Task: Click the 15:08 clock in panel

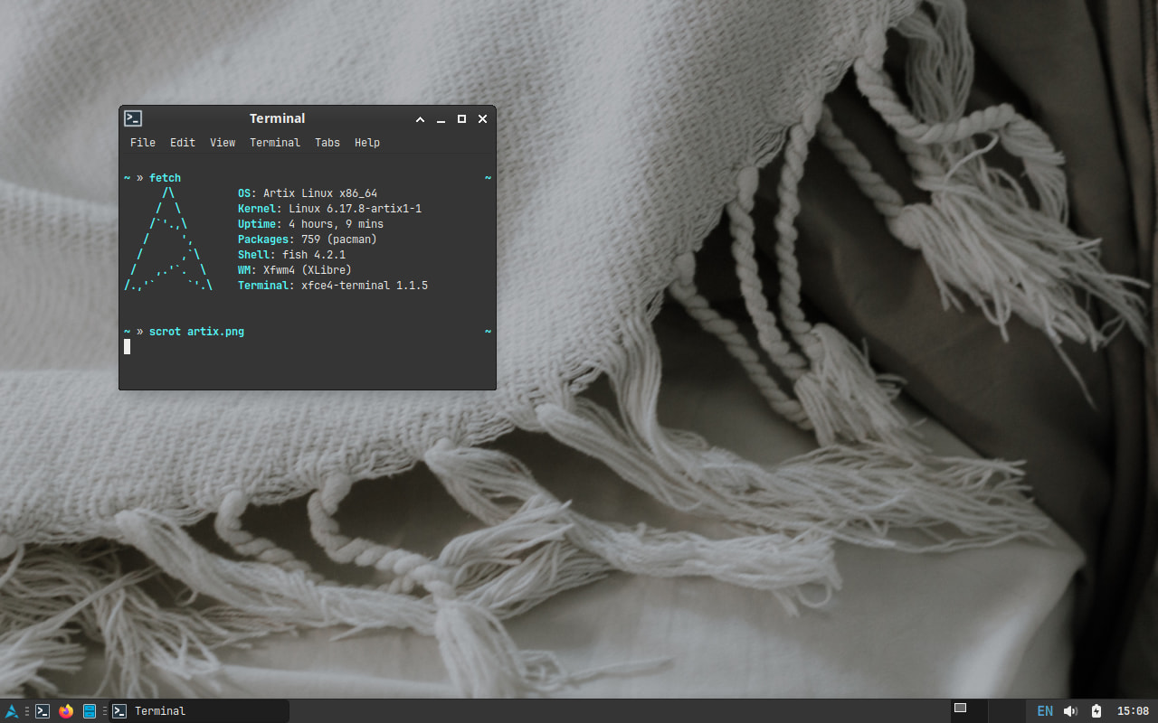Action: pyautogui.click(x=1133, y=711)
